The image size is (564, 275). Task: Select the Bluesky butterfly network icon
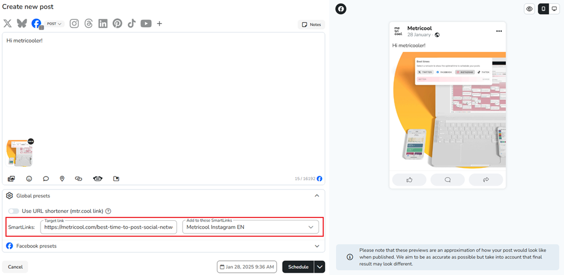[x=22, y=23]
